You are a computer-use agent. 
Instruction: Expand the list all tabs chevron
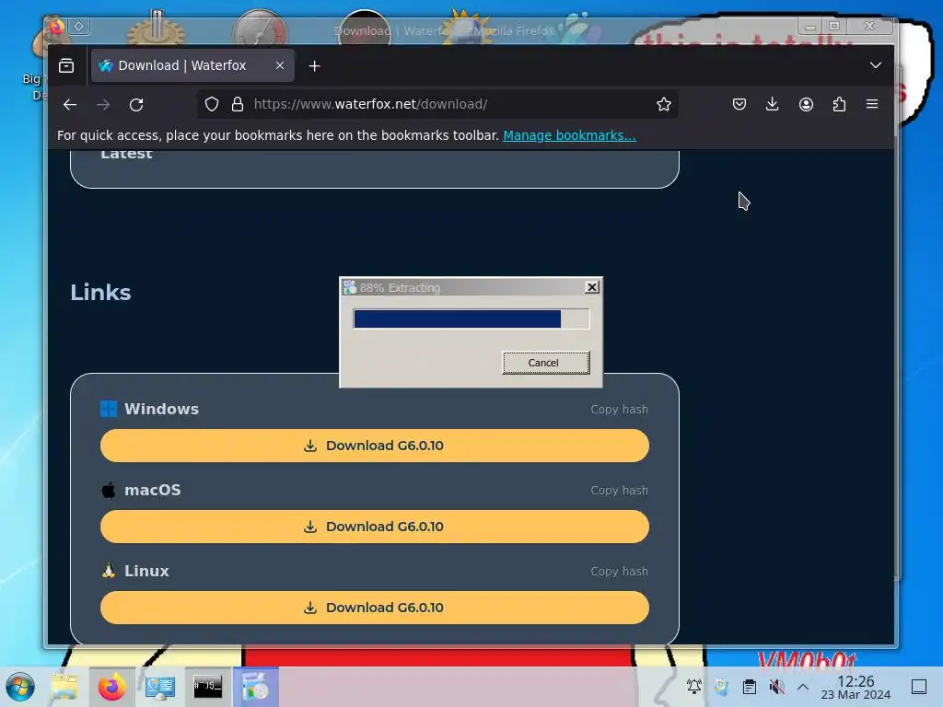[876, 65]
